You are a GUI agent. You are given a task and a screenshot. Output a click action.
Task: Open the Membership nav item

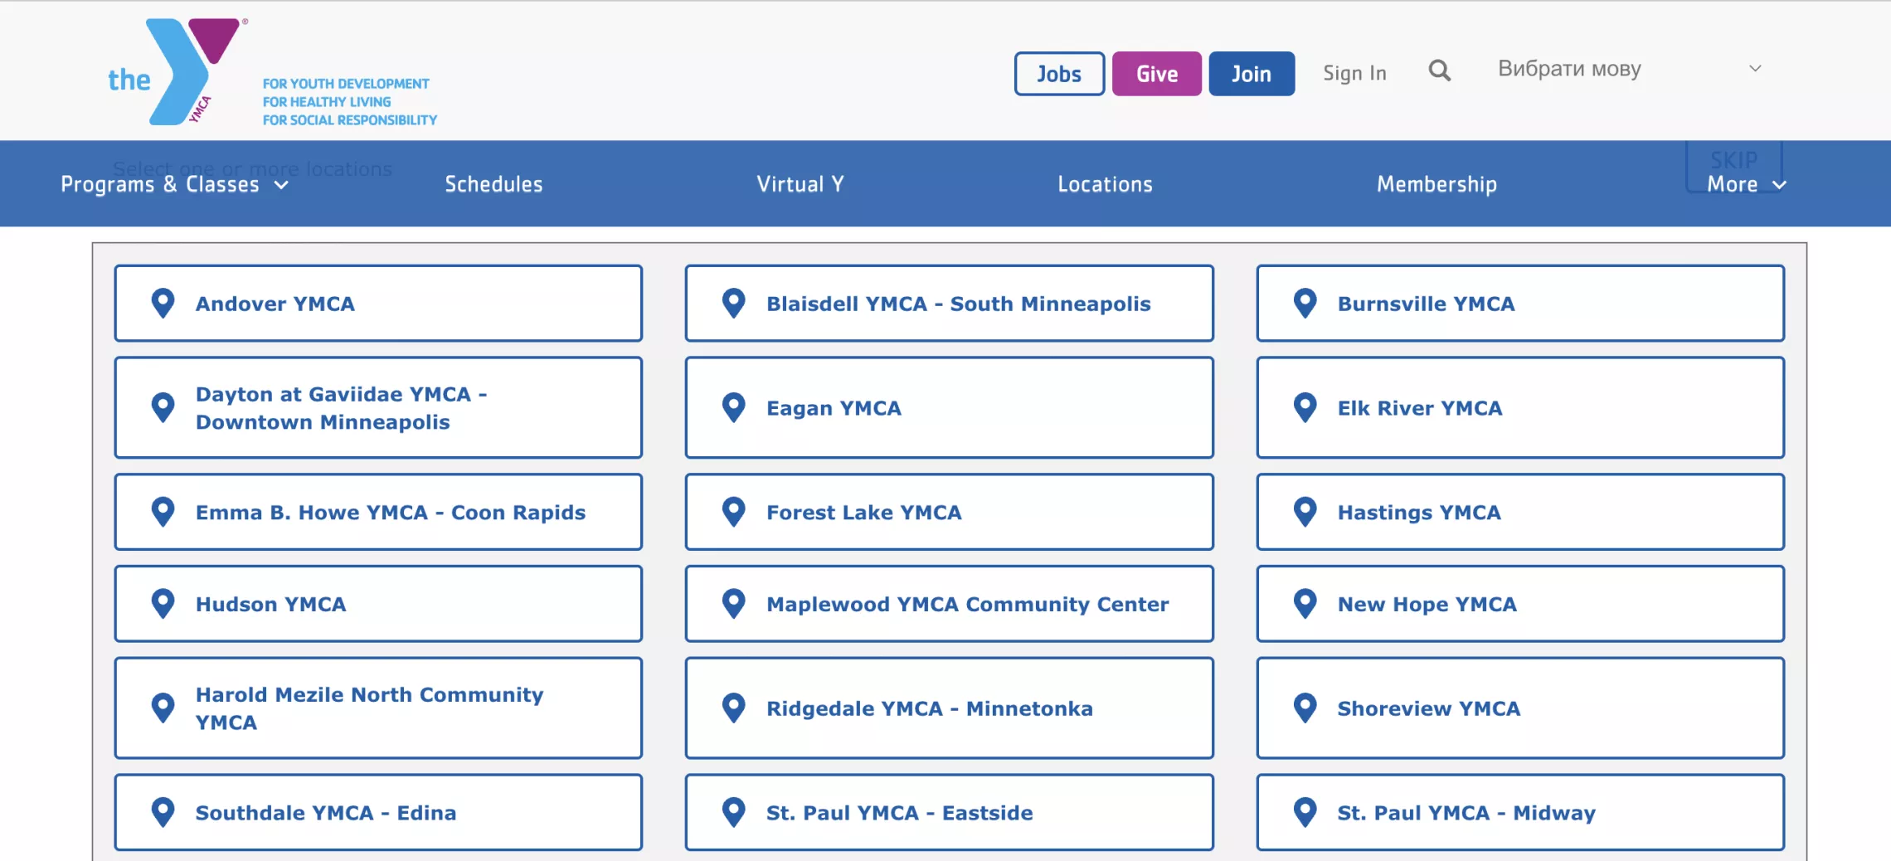(x=1436, y=184)
